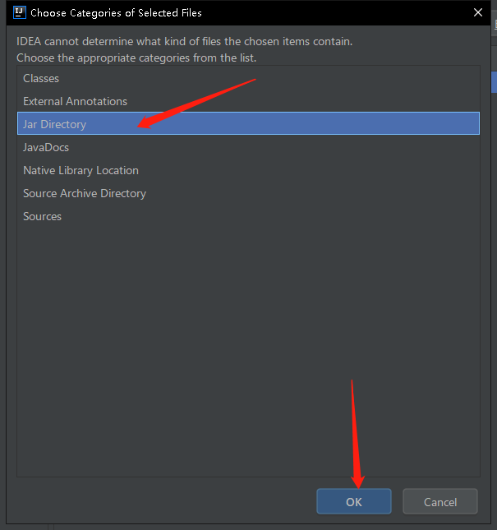The width and height of the screenshot is (497, 530).
Task: Pick the JavaDocs category
Action: click(46, 147)
